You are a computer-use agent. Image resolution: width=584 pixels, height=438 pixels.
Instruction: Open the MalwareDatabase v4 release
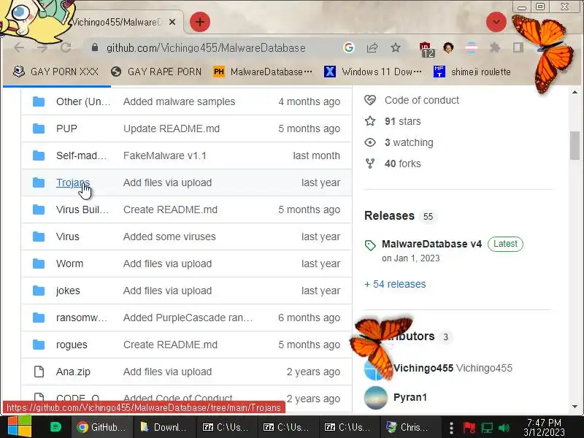[431, 244]
